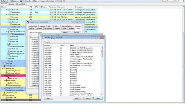Switch to the Disk tab
The height and width of the screenshot is (104, 185).
click(x=24, y=4)
